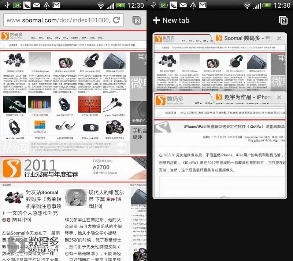This screenshot has width=293, height=261.
Task: Open the tab switcher icon beside the address bar
Action: [x=137, y=20]
